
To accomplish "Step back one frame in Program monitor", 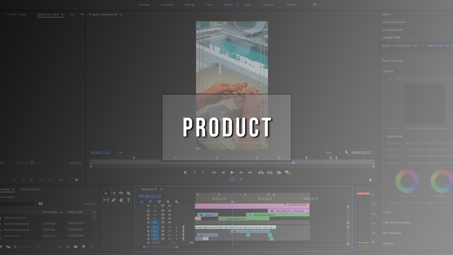I will (x=223, y=173).
